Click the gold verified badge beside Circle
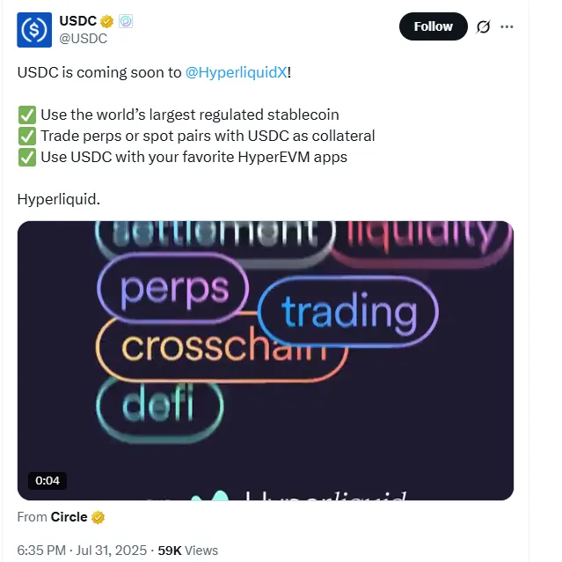 click(99, 517)
